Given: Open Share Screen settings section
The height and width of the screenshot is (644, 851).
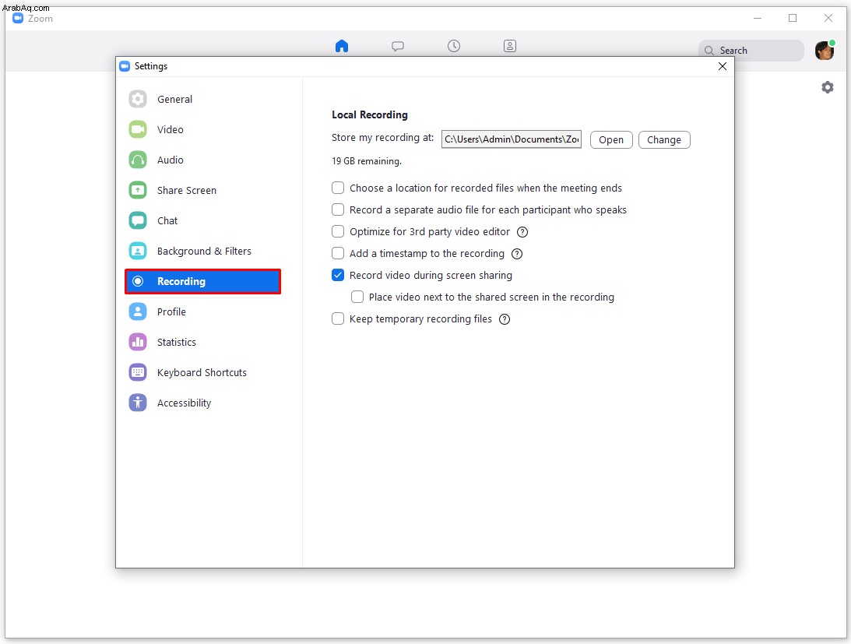Looking at the screenshot, I should pos(203,190).
